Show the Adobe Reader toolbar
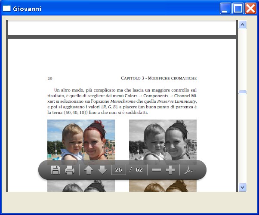 click(188, 170)
